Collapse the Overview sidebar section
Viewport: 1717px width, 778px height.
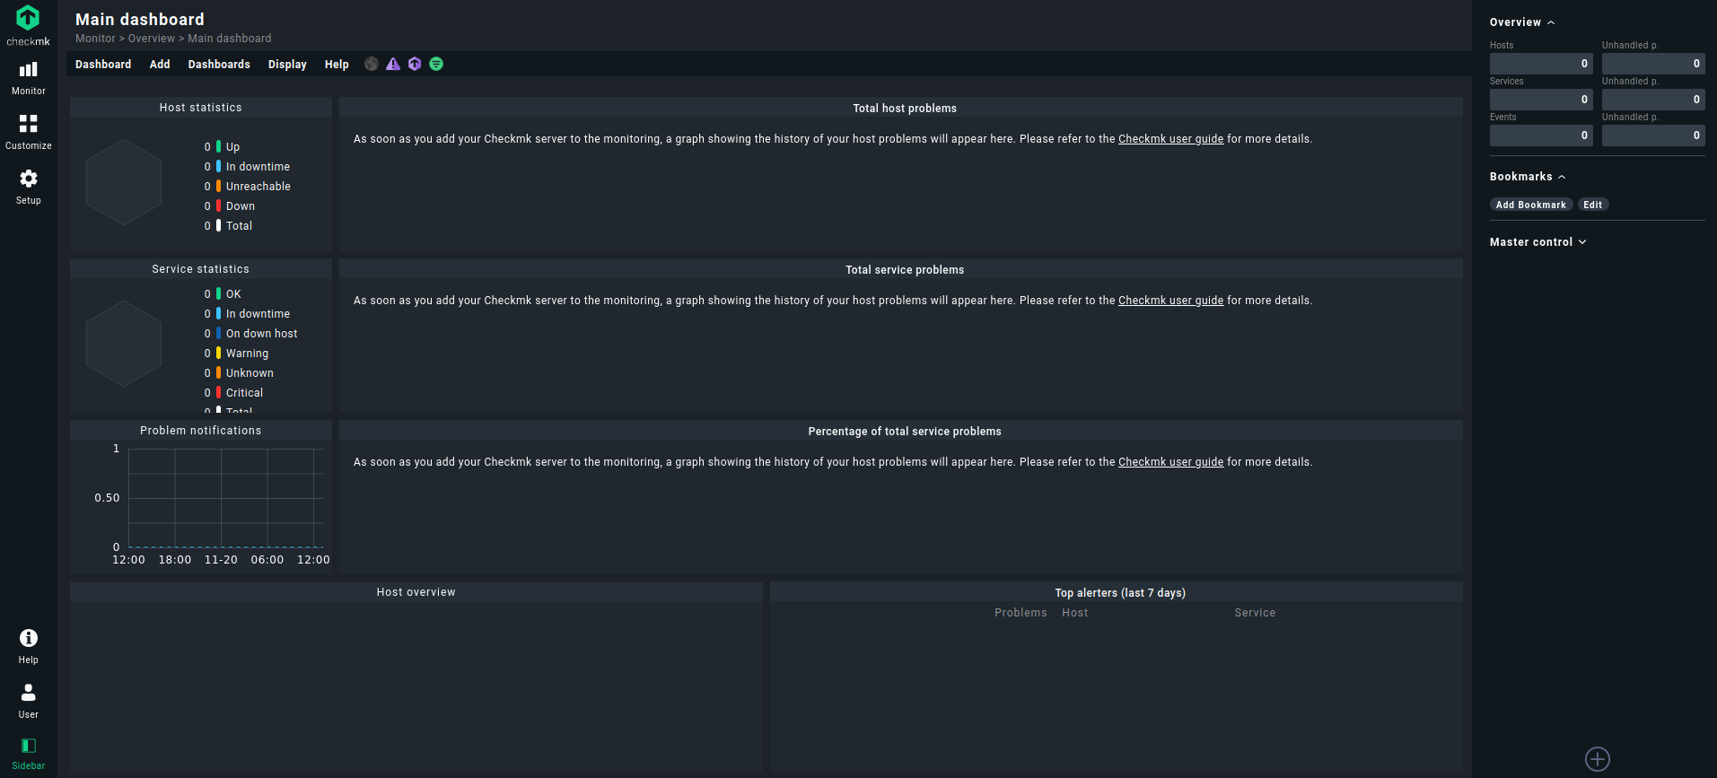pyautogui.click(x=1522, y=22)
